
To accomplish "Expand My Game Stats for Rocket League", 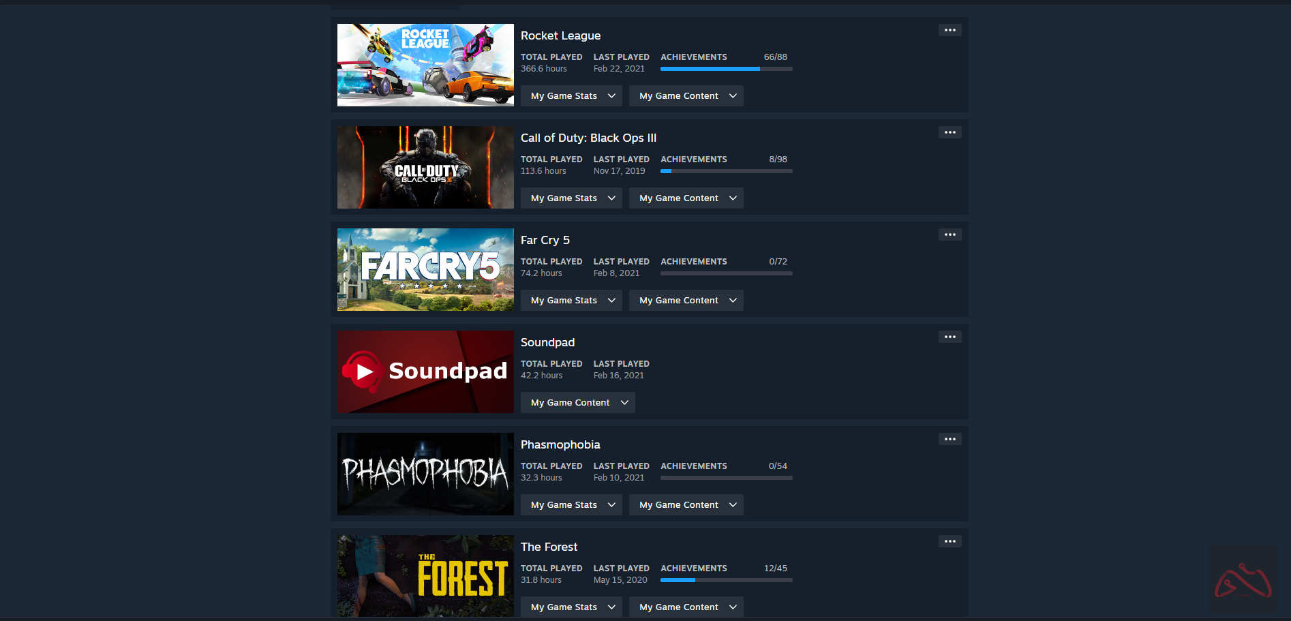I will [x=571, y=96].
